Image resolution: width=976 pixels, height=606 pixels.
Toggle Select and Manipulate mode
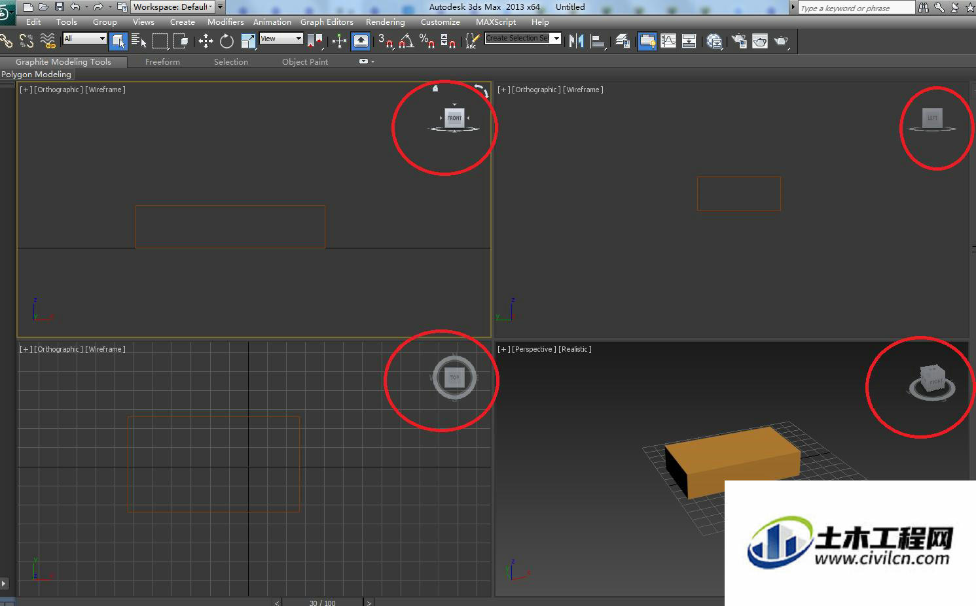coord(339,41)
